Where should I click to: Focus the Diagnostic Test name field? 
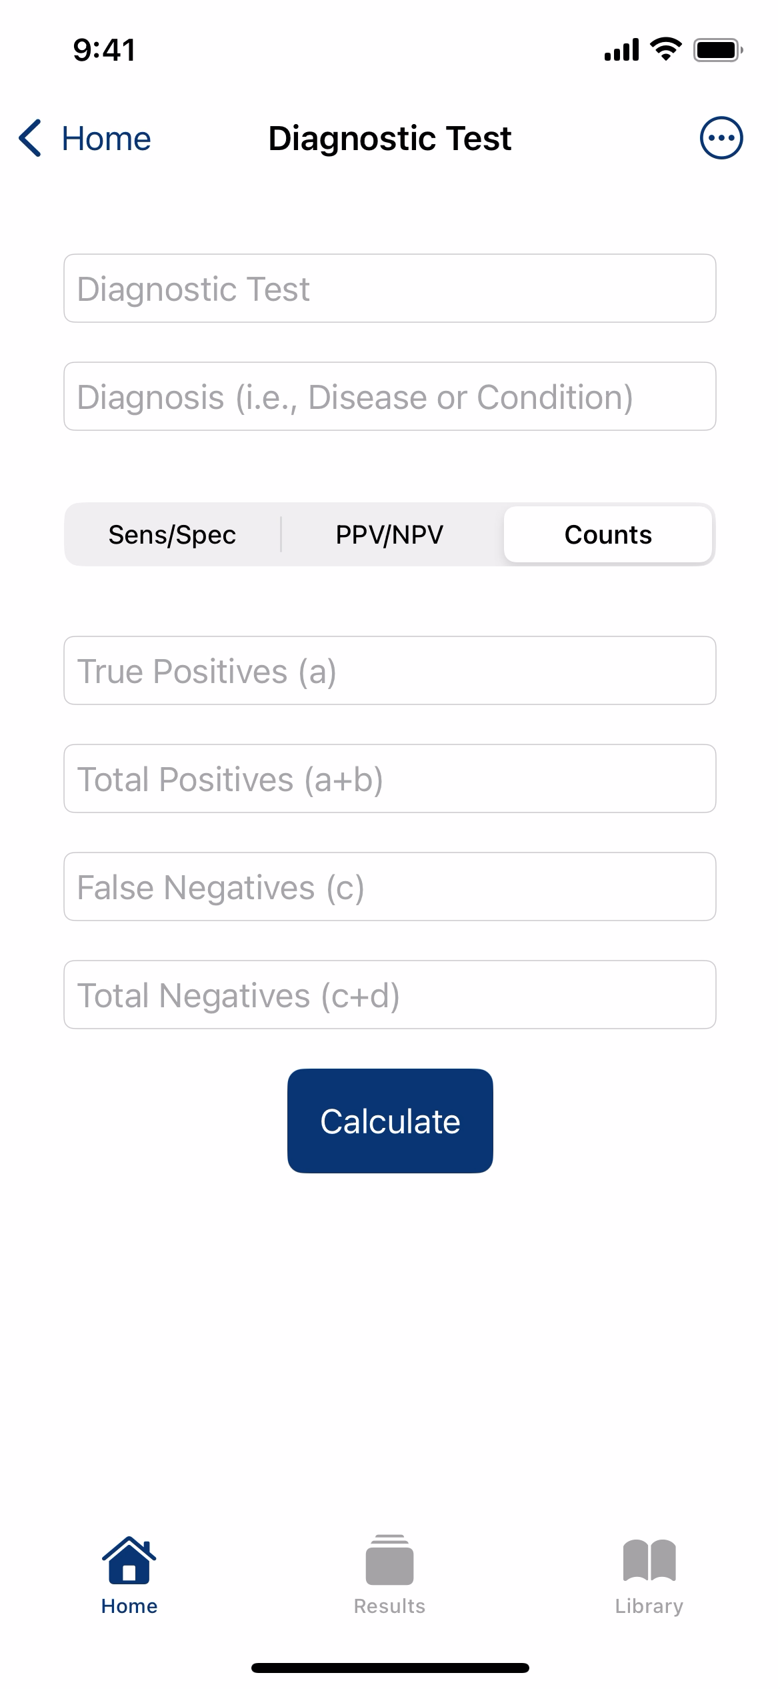[390, 288]
